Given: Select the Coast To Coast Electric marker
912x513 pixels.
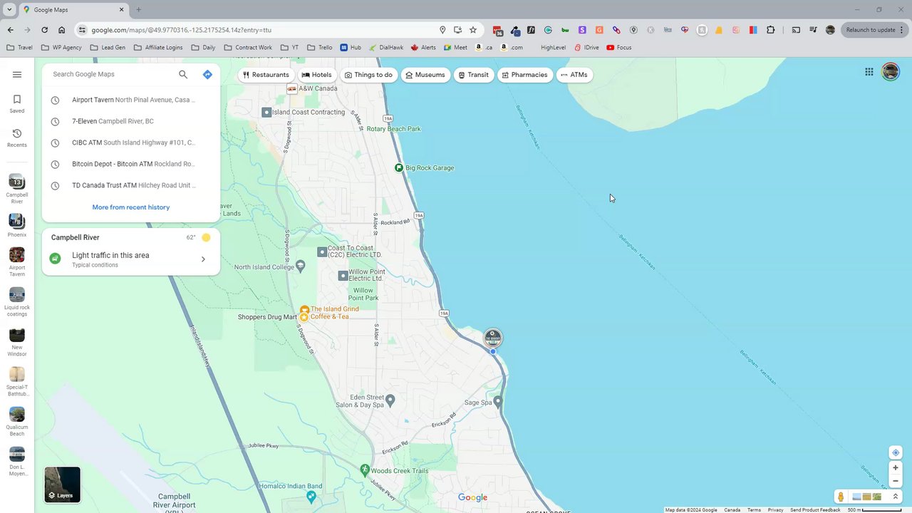Looking at the screenshot, I should pos(322,252).
